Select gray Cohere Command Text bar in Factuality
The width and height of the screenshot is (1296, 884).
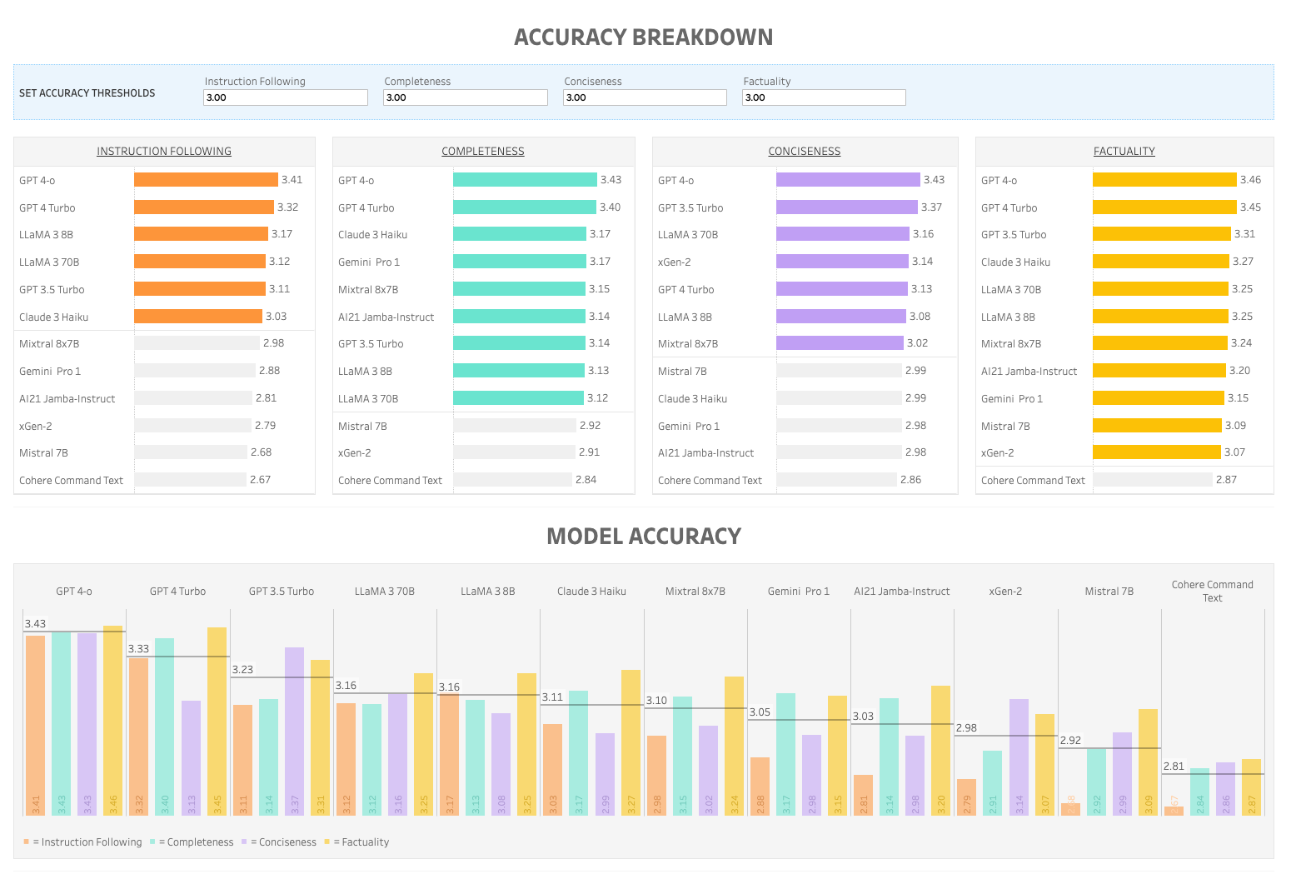(x=1153, y=480)
